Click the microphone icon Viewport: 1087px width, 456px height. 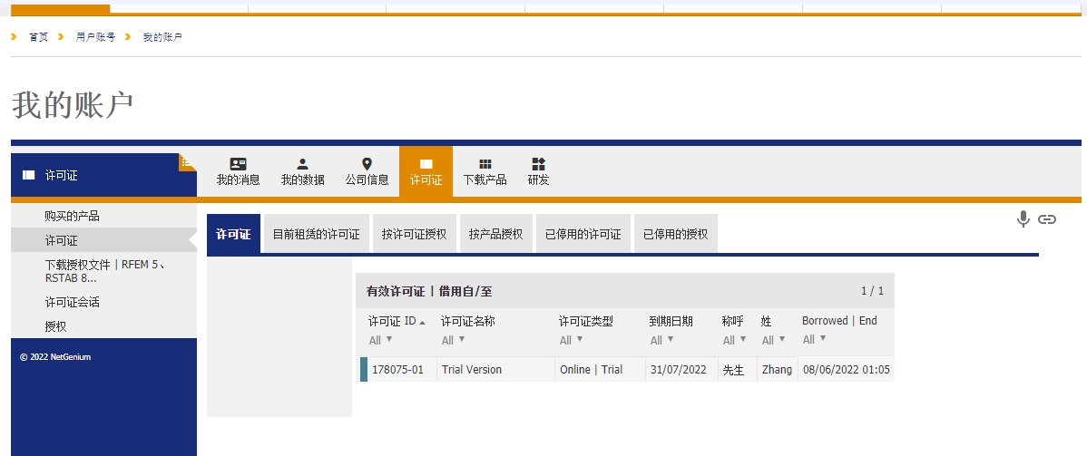(x=1023, y=219)
